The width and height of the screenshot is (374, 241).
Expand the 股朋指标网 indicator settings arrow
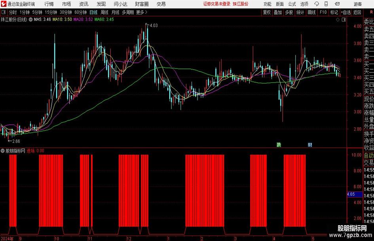3,151
